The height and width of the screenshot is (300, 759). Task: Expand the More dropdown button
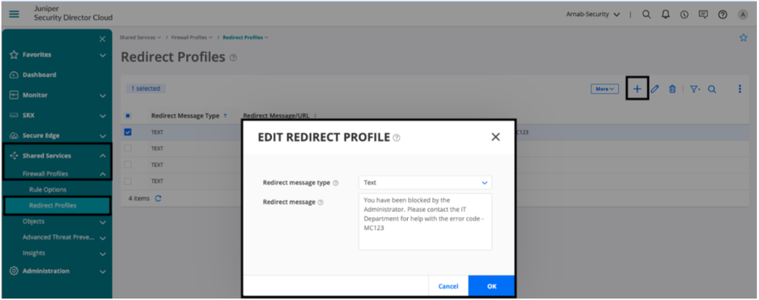coord(604,89)
